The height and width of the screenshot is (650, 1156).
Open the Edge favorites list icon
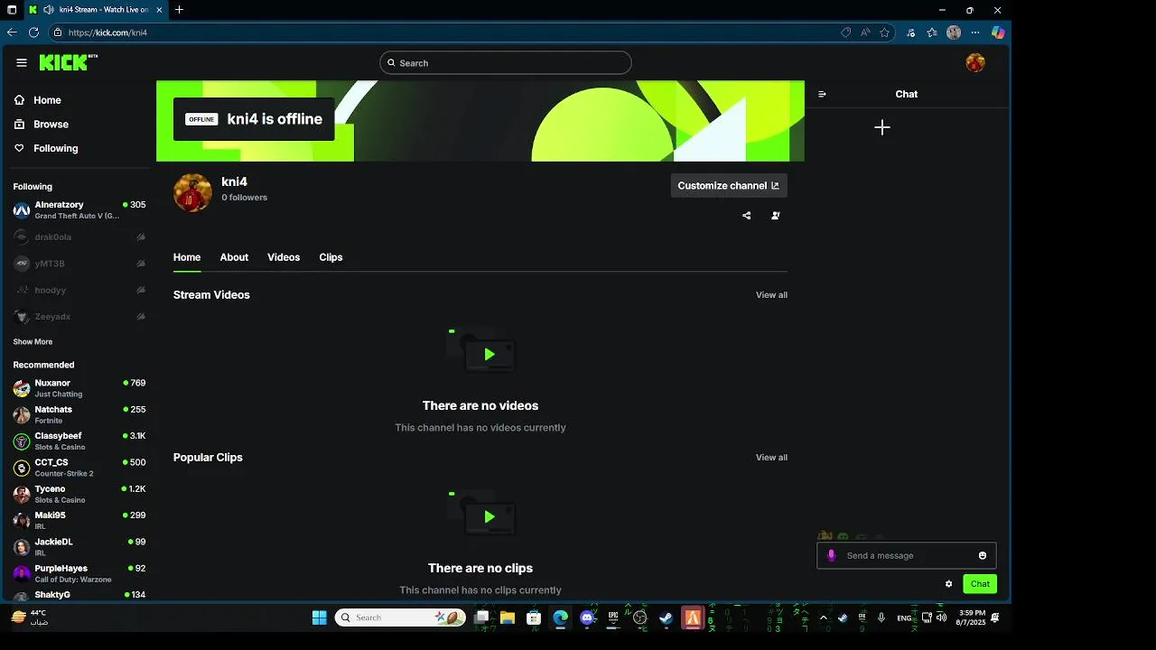coord(932,32)
